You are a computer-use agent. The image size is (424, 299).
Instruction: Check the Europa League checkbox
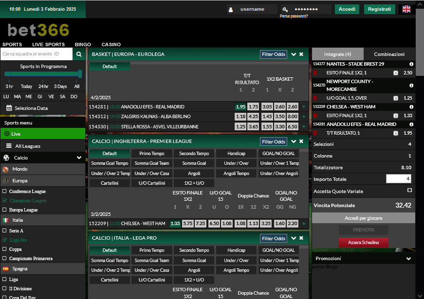tap(4, 210)
